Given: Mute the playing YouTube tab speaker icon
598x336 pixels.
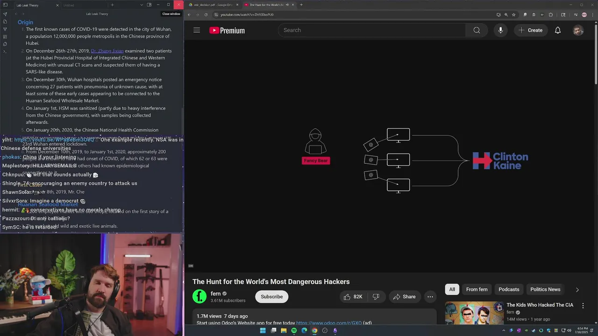Looking at the screenshot, I should click(x=287, y=5).
